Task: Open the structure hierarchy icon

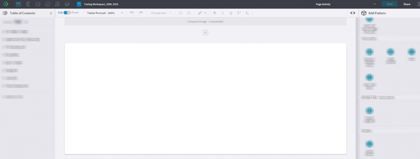Action: pos(28,4)
